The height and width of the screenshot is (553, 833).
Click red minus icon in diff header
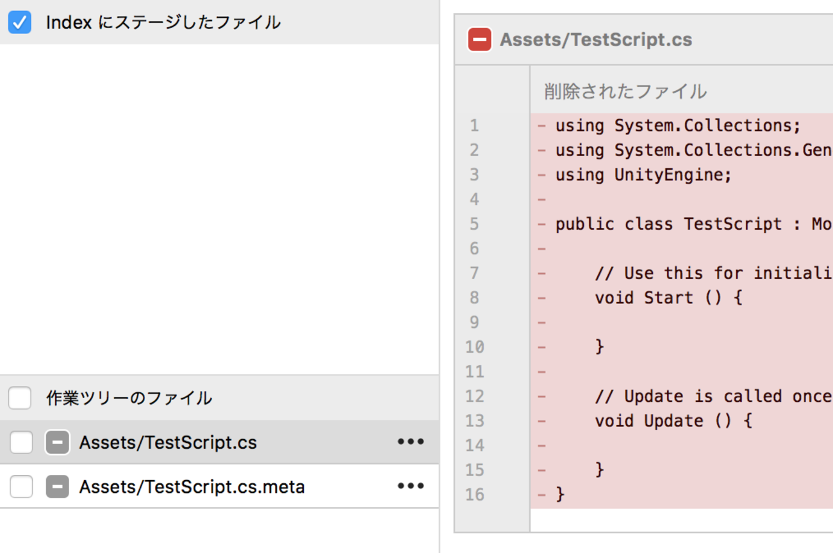coord(480,40)
